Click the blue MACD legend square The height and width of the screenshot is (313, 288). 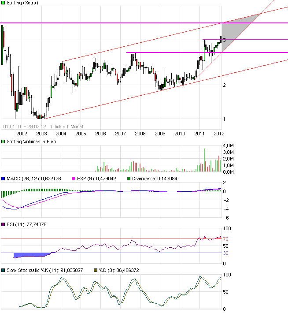(3, 179)
